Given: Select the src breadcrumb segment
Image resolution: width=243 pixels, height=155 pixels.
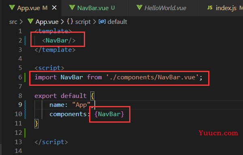Looking at the screenshot, I should point(13,22).
